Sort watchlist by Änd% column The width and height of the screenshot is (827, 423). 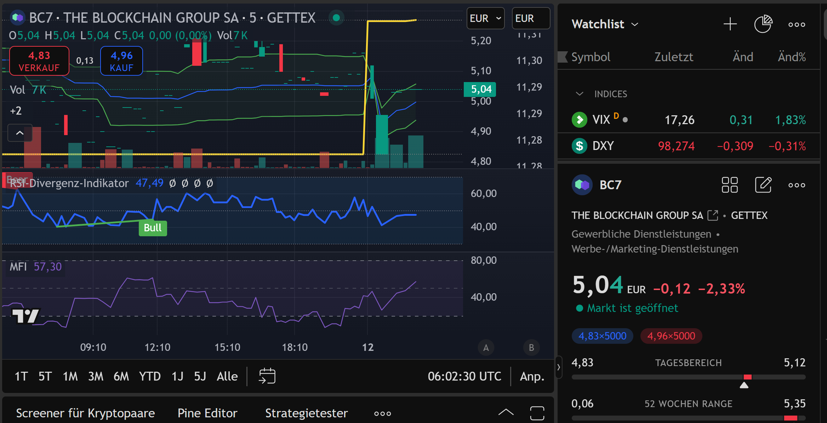(792, 57)
